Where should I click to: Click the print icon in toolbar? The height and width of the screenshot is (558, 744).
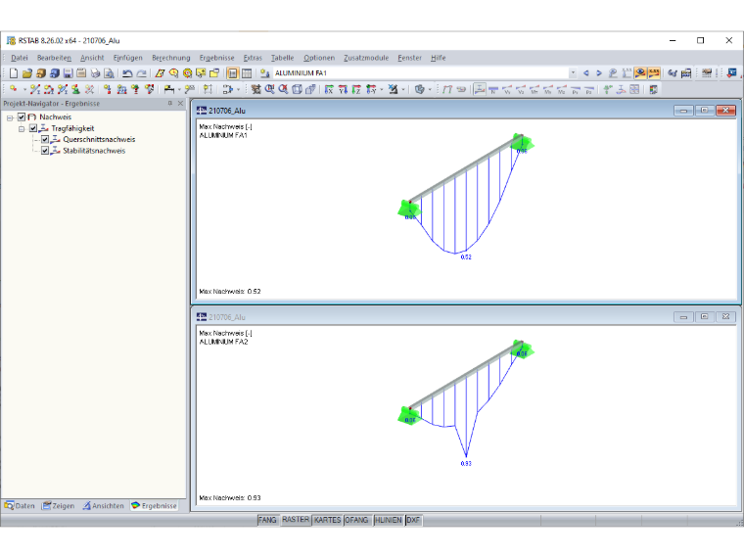click(95, 73)
